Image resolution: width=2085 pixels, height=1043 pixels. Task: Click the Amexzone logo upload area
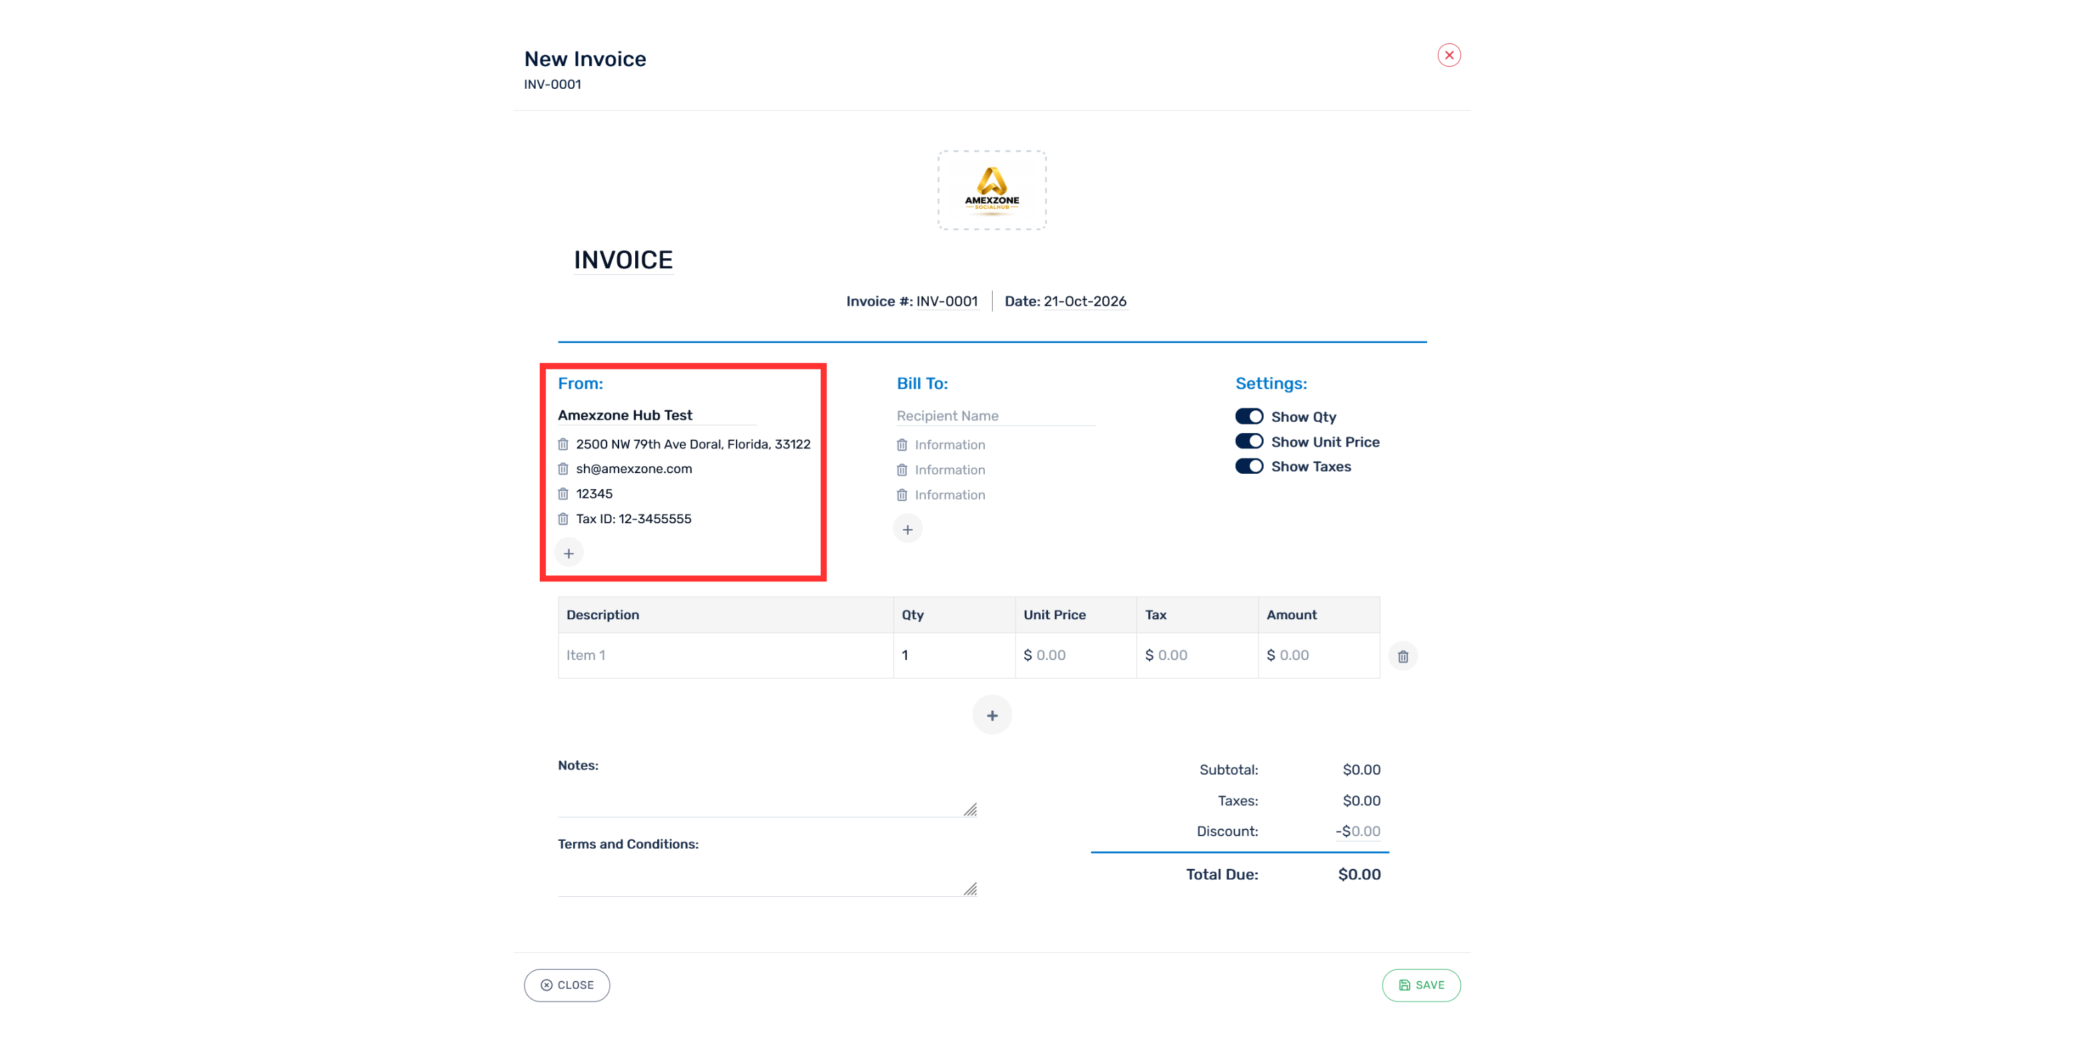click(x=992, y=190)
